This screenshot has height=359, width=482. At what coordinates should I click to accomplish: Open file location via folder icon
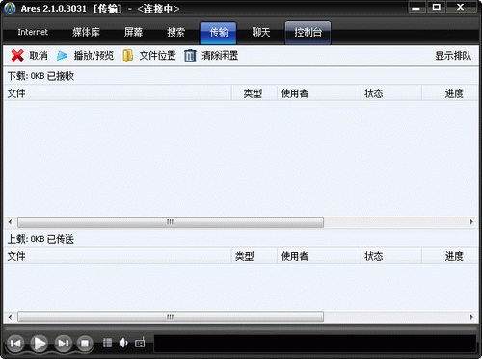128,56
